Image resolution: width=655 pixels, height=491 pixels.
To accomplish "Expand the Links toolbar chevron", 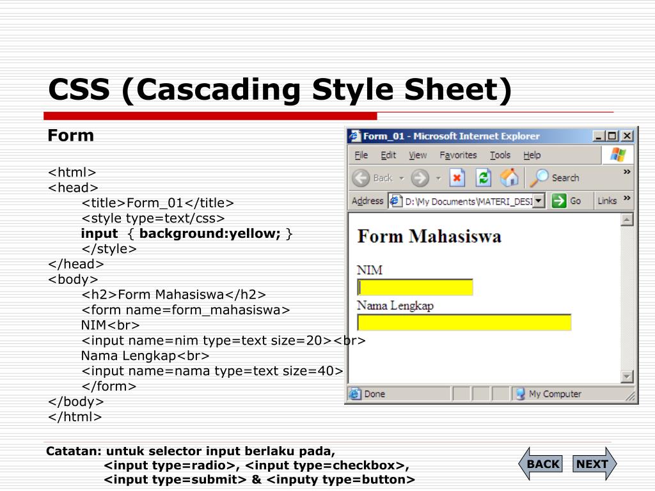I will click(x=626, y=198).
